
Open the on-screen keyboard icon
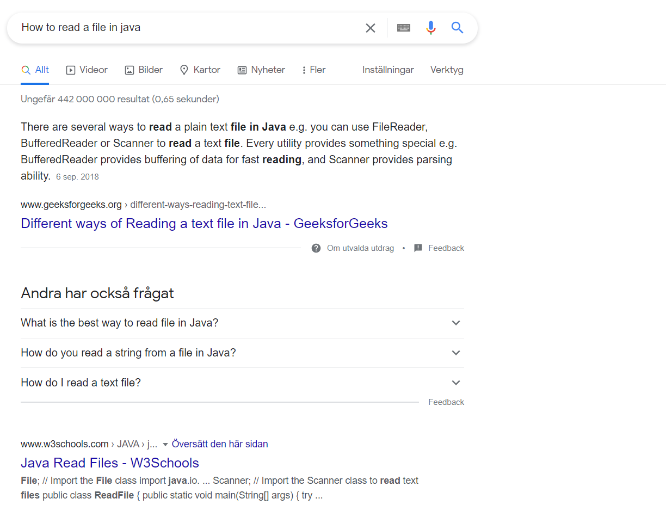pos(404,28)
